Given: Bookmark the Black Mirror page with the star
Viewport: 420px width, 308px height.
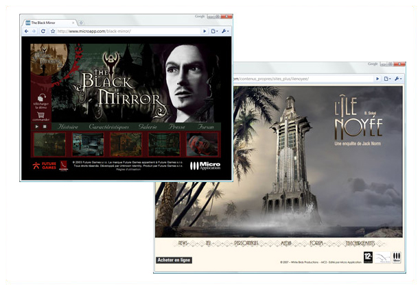Looking at the screenshot, I should pyautogui.click(x=53, y=31).
